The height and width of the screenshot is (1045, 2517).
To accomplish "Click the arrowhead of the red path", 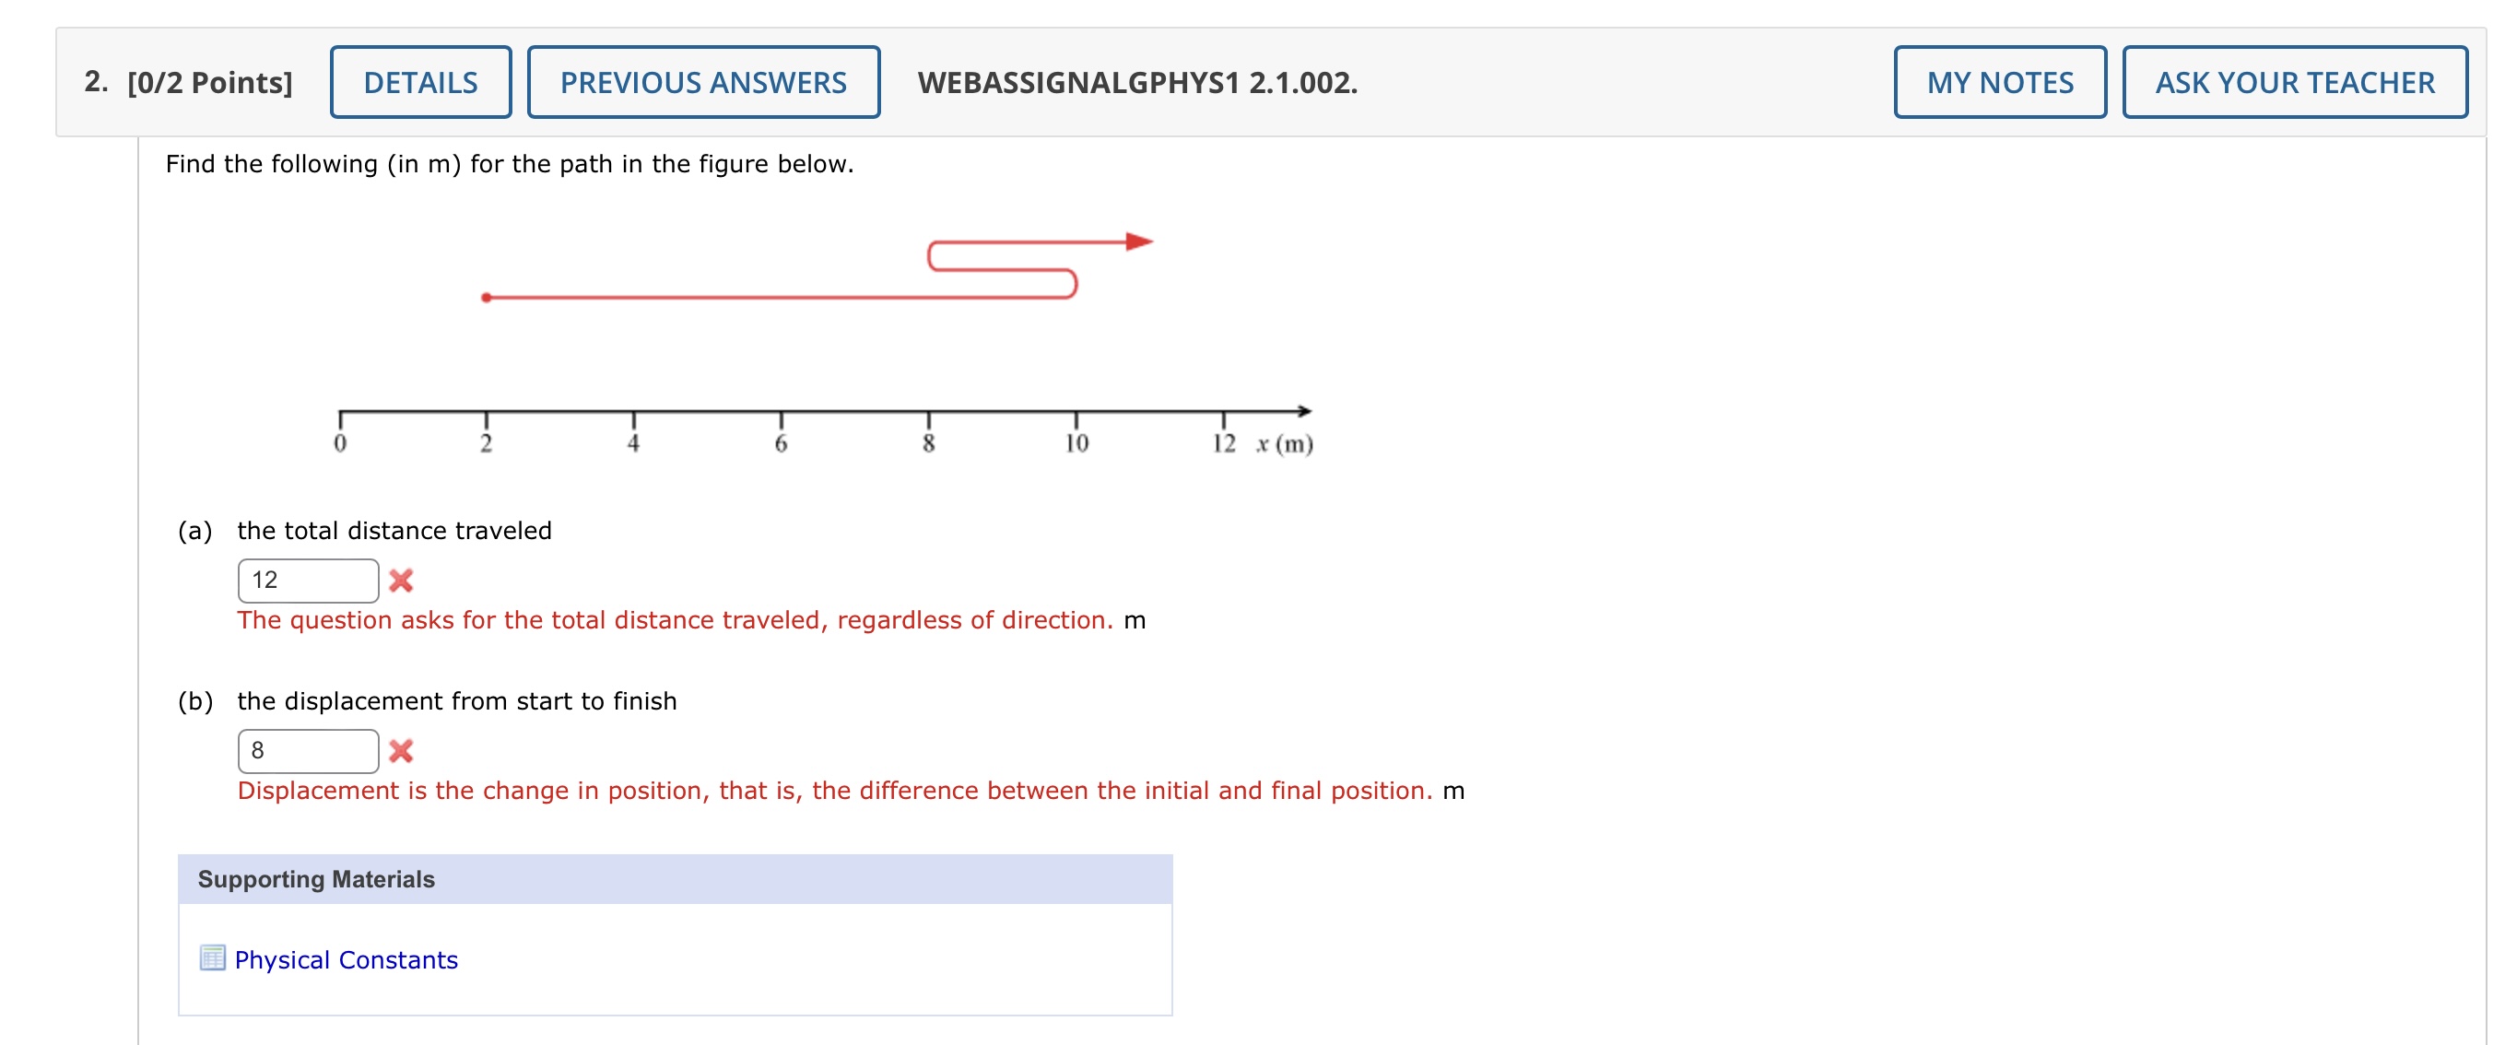I will pyautogui.click(x=1141, y=241).
